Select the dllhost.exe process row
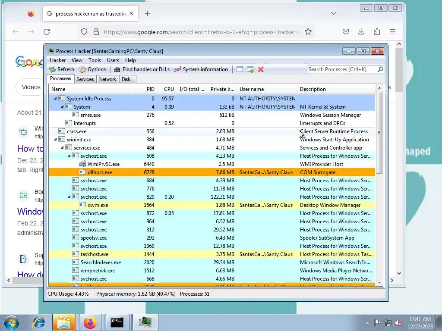Image resolution: width=442 pixels, height=331 pixels. (x=212, y=172)
